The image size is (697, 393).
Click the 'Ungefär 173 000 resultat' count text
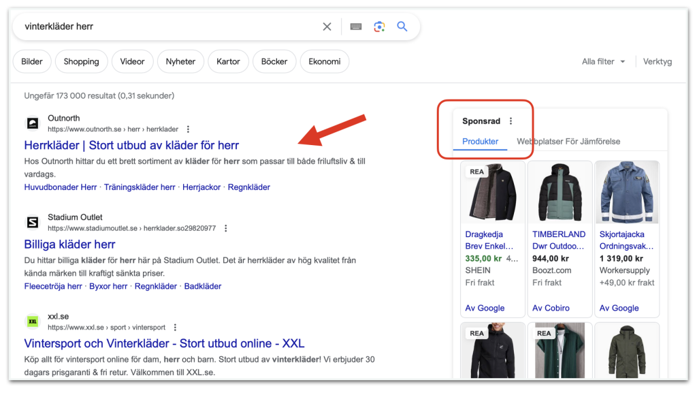(99, 95)
